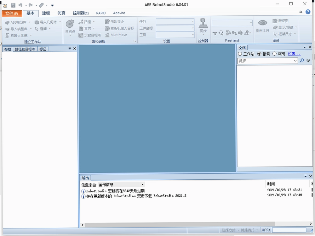315x236 pixels.
Task: Click the search magnifier in 文档 panel
Action: point(301,60)
